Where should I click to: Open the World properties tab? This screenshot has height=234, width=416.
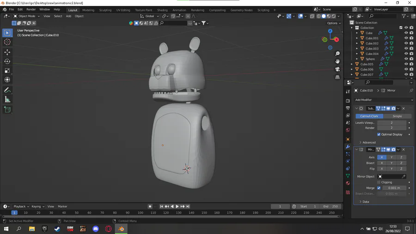348,130
